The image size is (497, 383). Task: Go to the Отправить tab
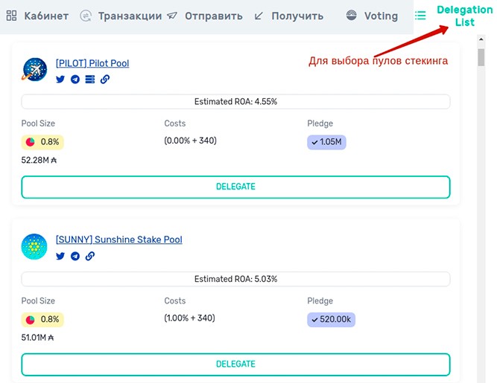205,16
